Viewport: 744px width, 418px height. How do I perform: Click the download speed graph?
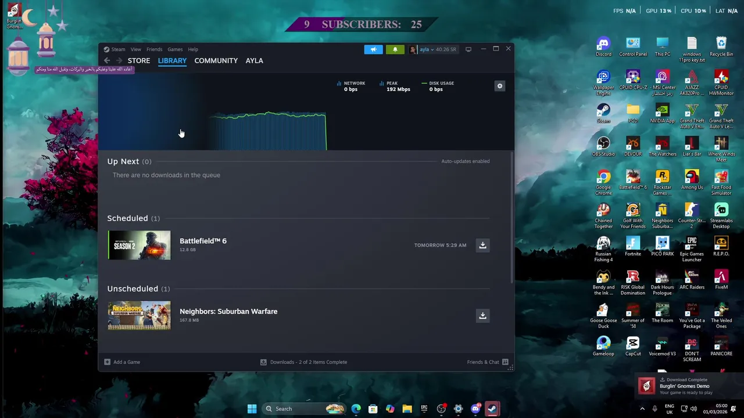pyautogui.click(x=268, y=131)
